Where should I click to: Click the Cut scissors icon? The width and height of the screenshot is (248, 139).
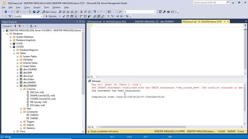[x=81, y=12]
